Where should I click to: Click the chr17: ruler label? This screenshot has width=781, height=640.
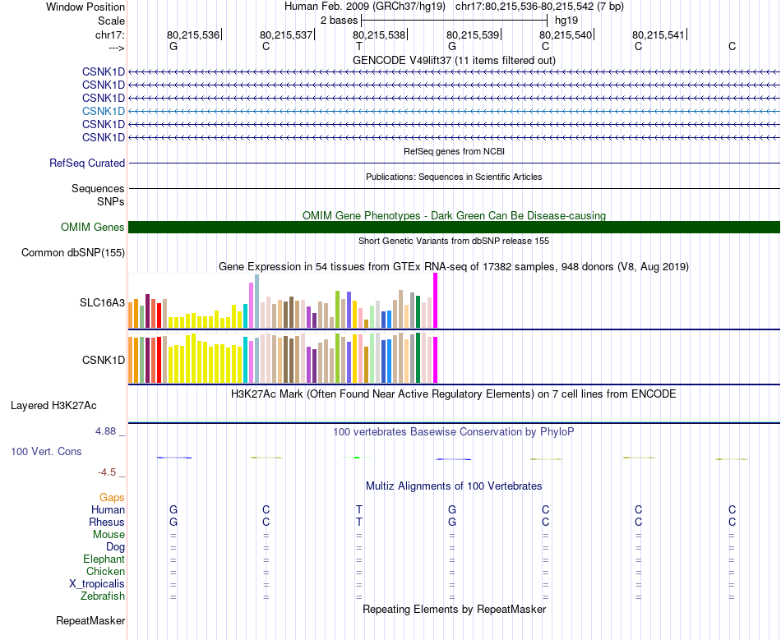click(109, 35)
